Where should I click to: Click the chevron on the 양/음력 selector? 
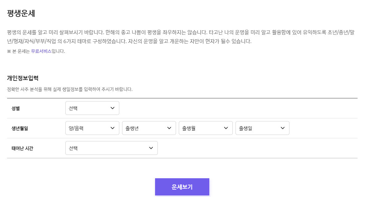point(113,128)
